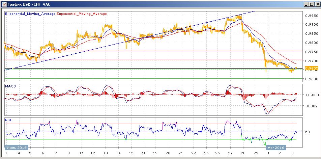Click the window title График USD/CHF ЧАС
The height and width of the screenshot is (159, 321).
pos(27,4)
